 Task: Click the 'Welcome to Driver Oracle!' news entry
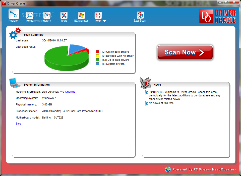point(185,95)
